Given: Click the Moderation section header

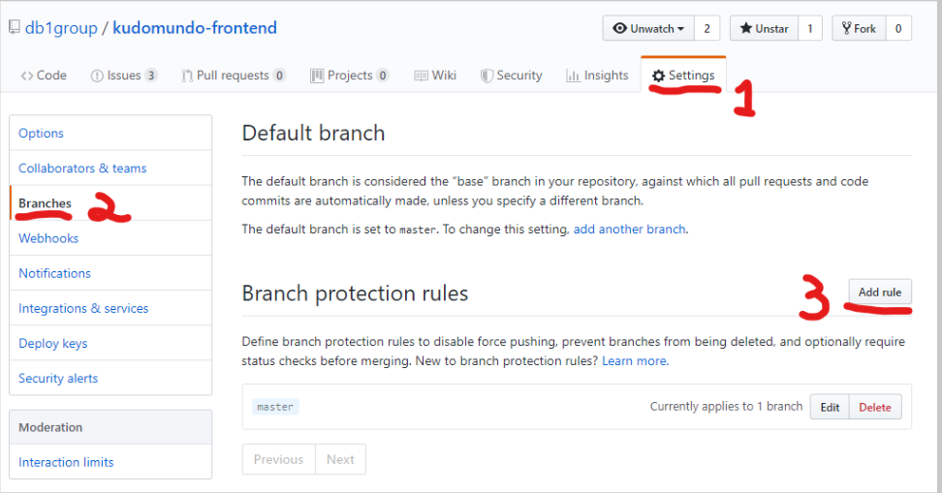Looking at the screenshot, I should pos(110,427).
